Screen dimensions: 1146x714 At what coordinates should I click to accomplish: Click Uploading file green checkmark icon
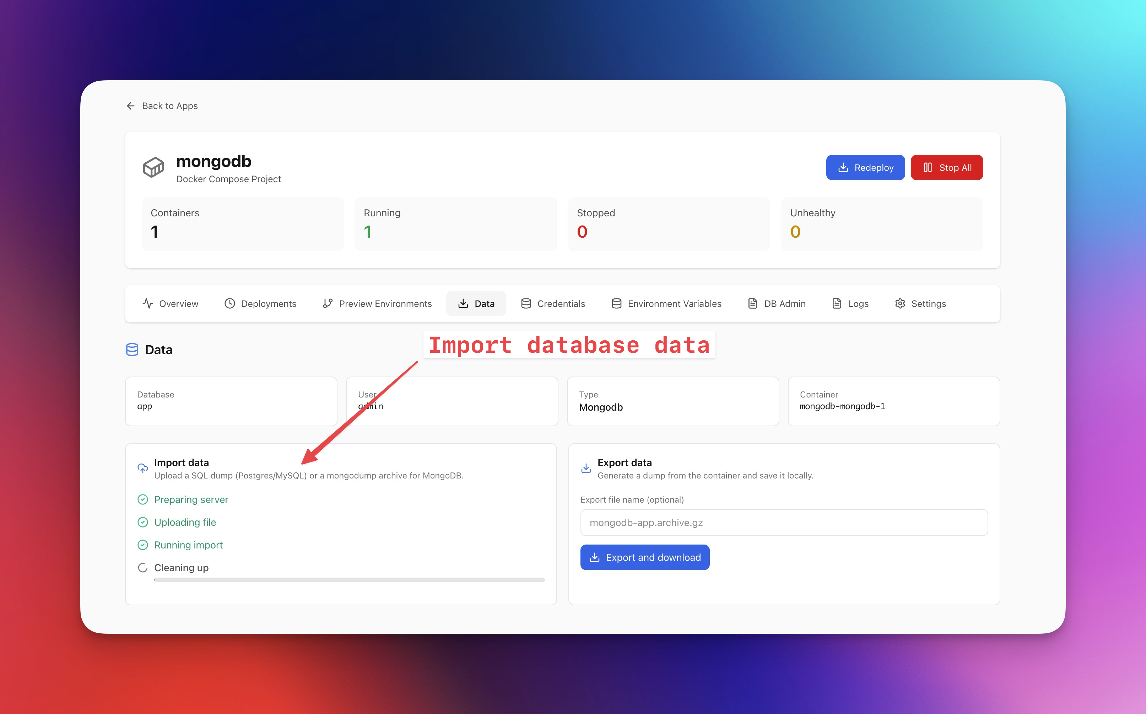point(142,522)
